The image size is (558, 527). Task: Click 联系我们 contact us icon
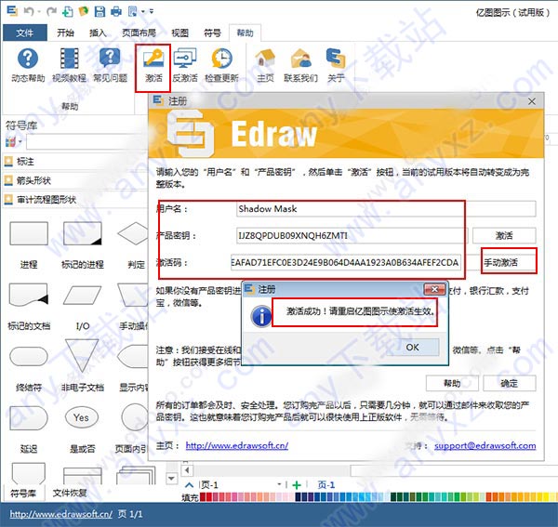pyautogui.click(x=300, y=65)
